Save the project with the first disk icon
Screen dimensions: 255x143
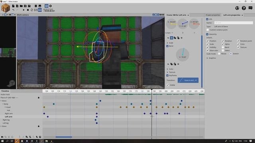pos(25,6)
